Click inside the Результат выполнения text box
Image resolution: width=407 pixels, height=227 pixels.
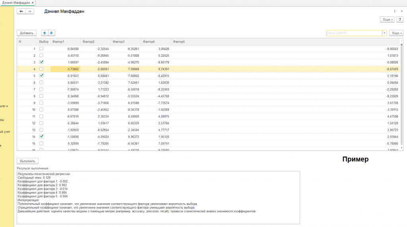(x=158, y=198)
